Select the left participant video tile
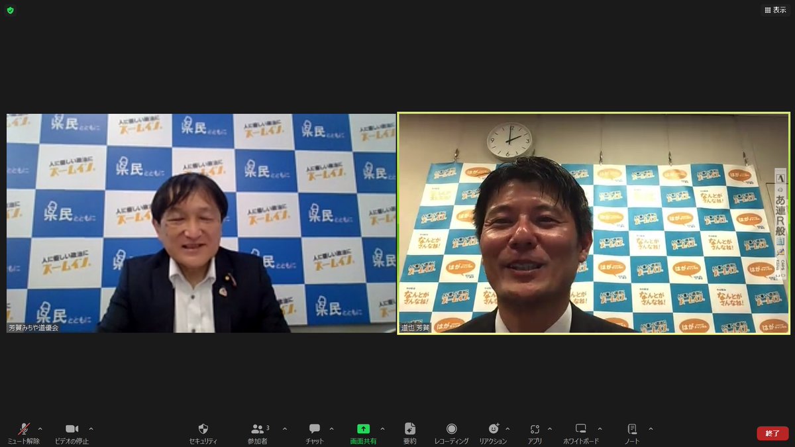Screen dimensions: 795x447 coord(201,223)
